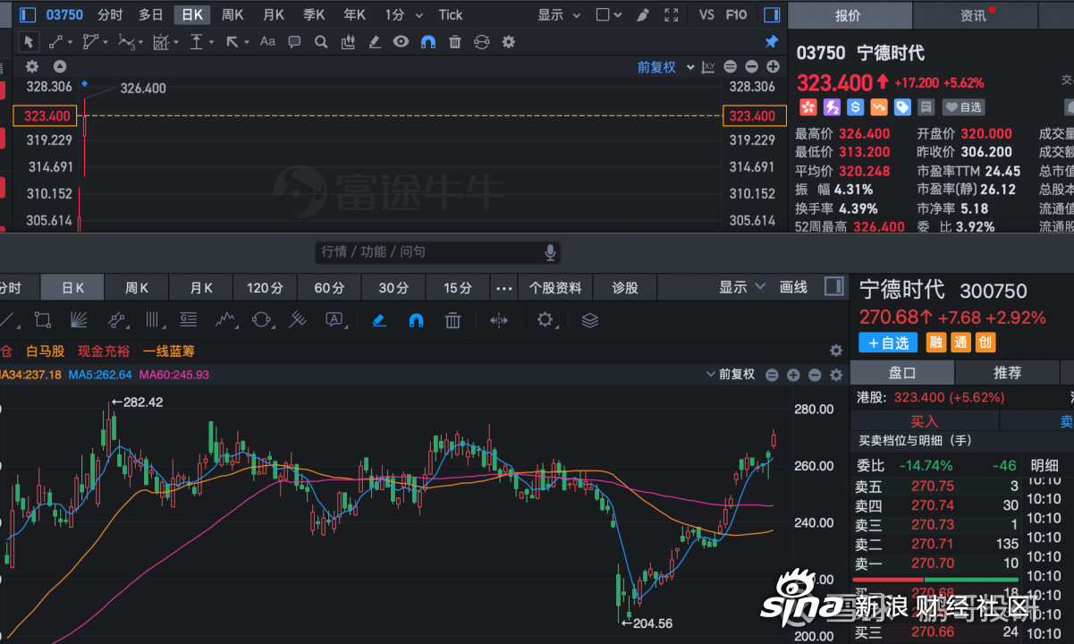This screenshot has width=1074, height=644.
Task: Toggle drawing visibility with the eye icon
Action: point(401,41)
